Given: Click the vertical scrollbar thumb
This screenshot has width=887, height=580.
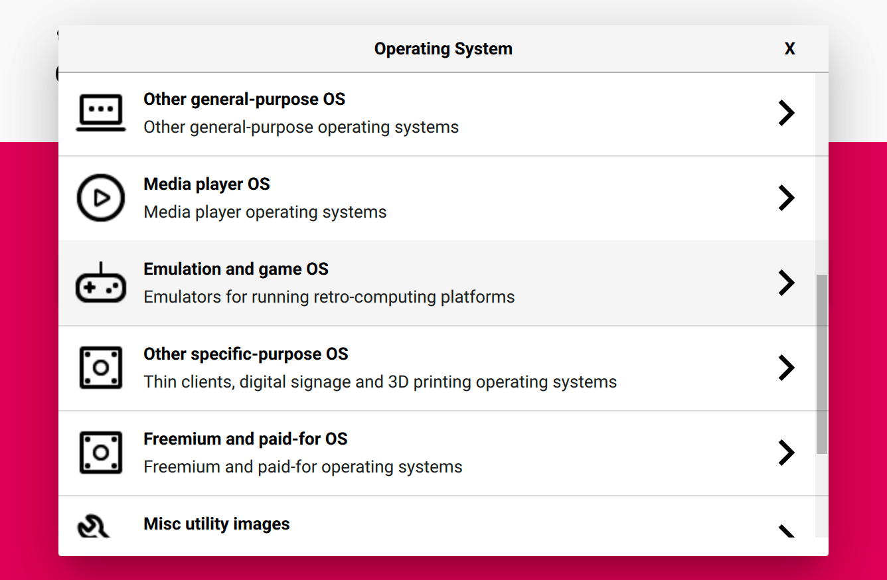Looking at the screenshot, I should pyautogui.click(x=822, y=364).
